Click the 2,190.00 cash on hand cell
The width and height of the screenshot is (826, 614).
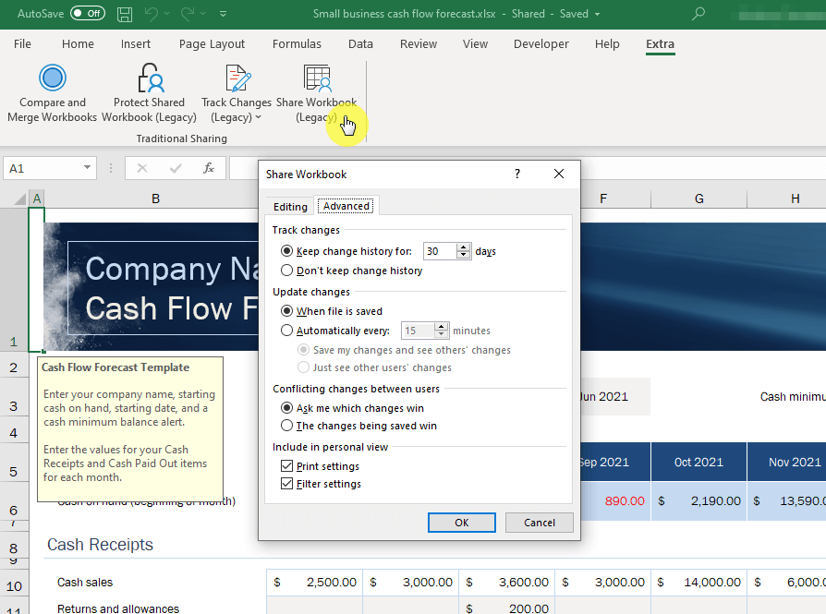tap(698, 500)
